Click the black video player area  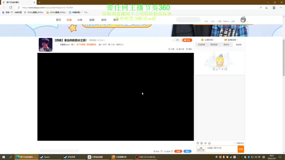pos(115,97)
